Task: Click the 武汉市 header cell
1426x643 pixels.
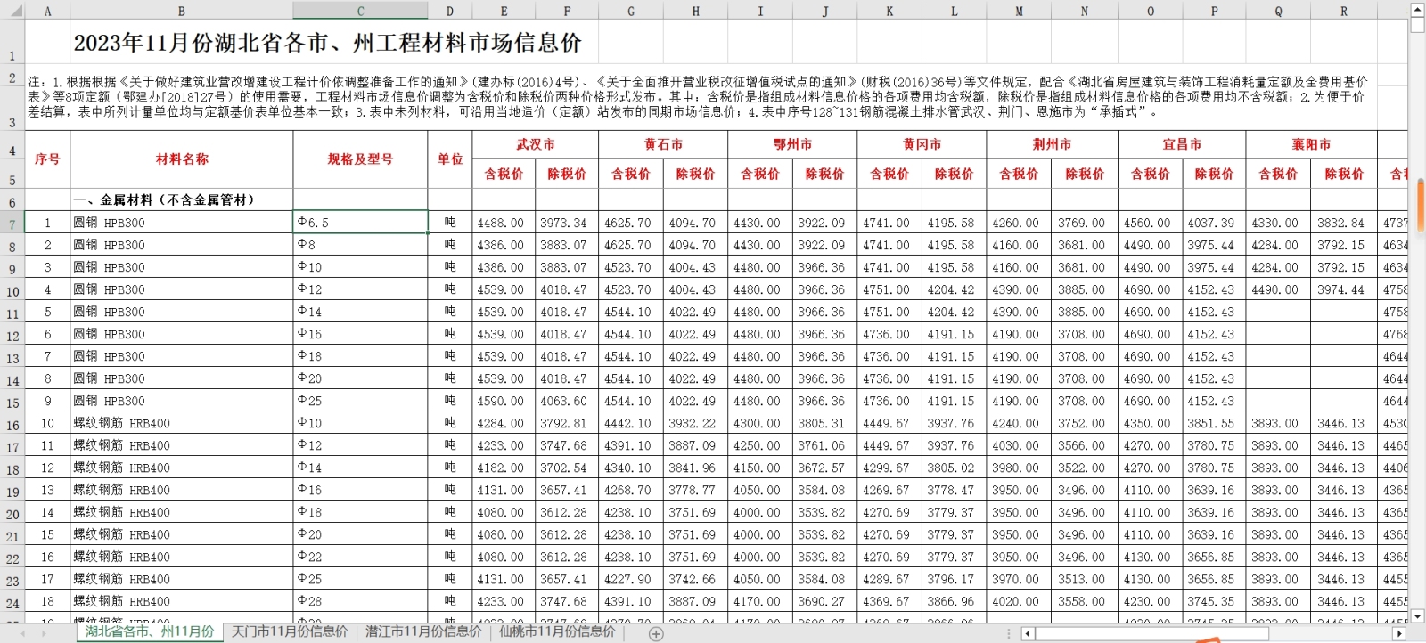Action: [x=535, y=144]
